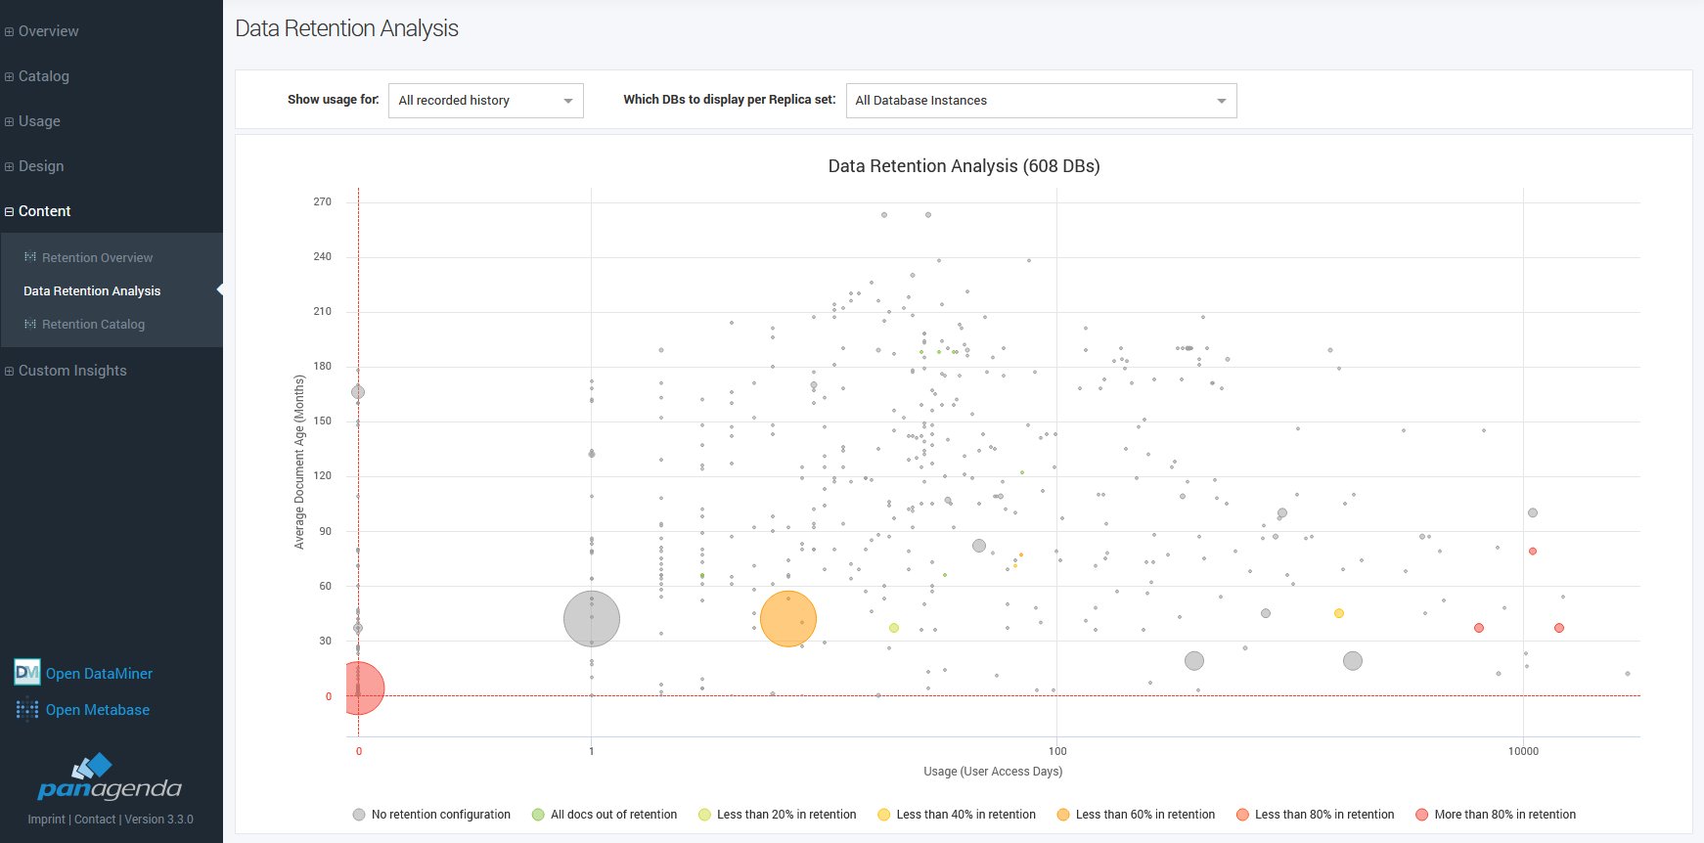Image resolution: width=1704 pixels, height=843 pixels.
Task: Open the Contact link in footer
Action: click(x=95, y=820)
